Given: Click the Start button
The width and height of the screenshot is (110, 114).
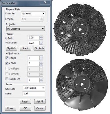Looking at the screenshot, I should [25, 48].
